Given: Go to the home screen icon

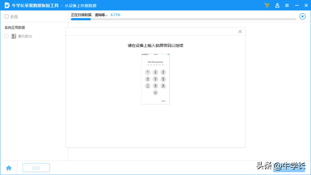Looking at the screenshot, I should tap(9, 168).
